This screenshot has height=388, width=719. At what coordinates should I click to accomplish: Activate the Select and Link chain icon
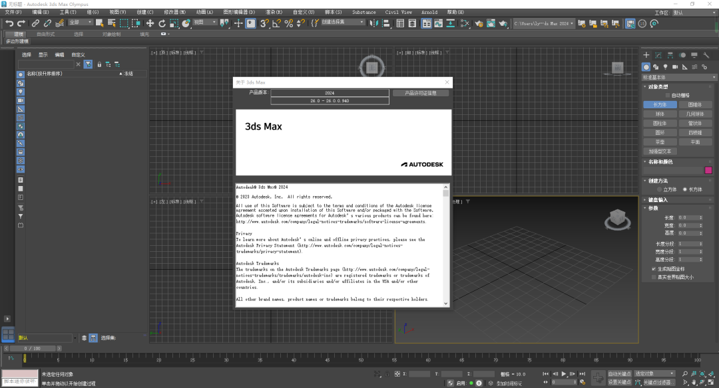35,23
